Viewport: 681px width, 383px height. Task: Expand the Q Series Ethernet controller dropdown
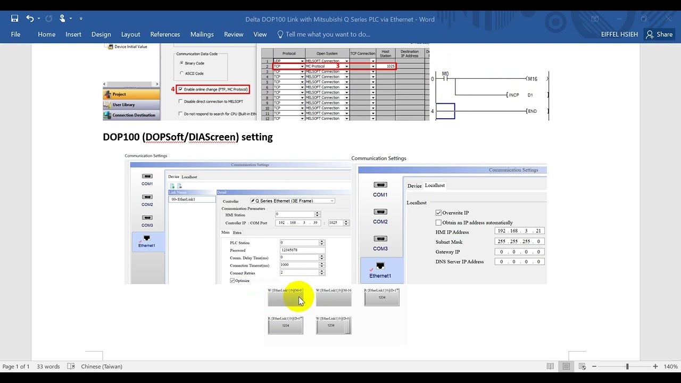(x=332, y=201)
